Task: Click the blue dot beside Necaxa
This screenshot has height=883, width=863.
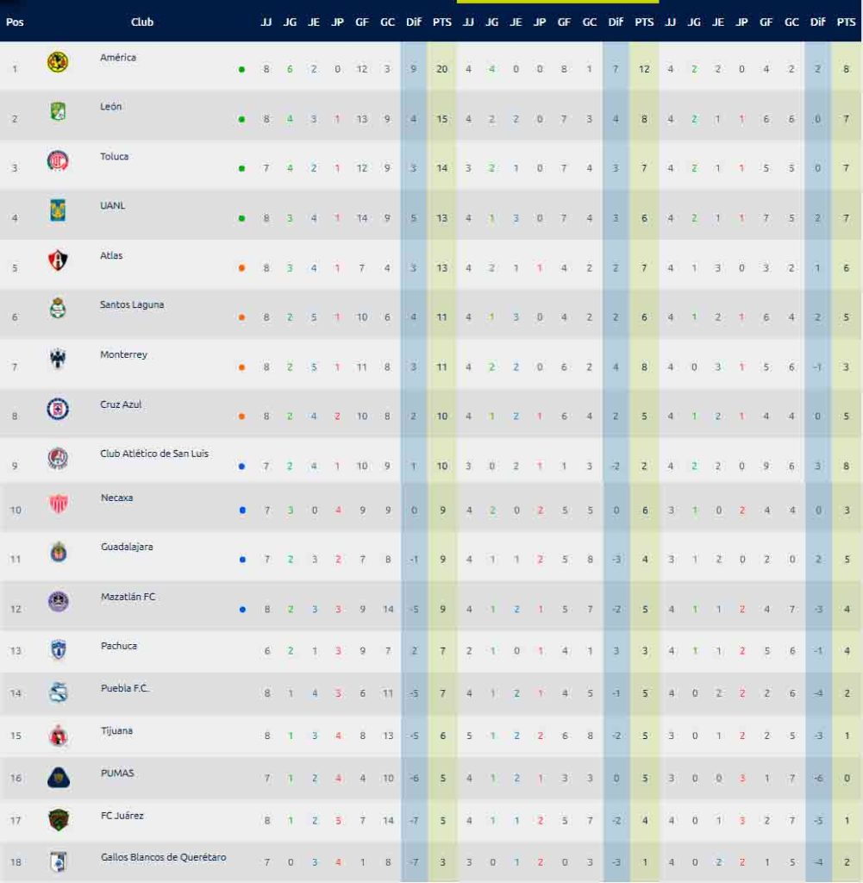Action: click(x=242, y=510)
